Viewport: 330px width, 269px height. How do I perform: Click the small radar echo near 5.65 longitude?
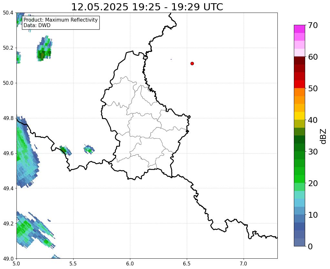[89, 149]
